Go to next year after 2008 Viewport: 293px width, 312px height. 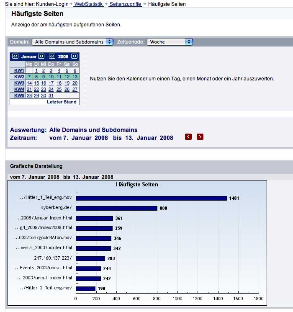click(74, 57)
